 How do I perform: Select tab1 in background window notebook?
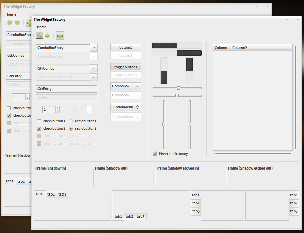(10, 181)
